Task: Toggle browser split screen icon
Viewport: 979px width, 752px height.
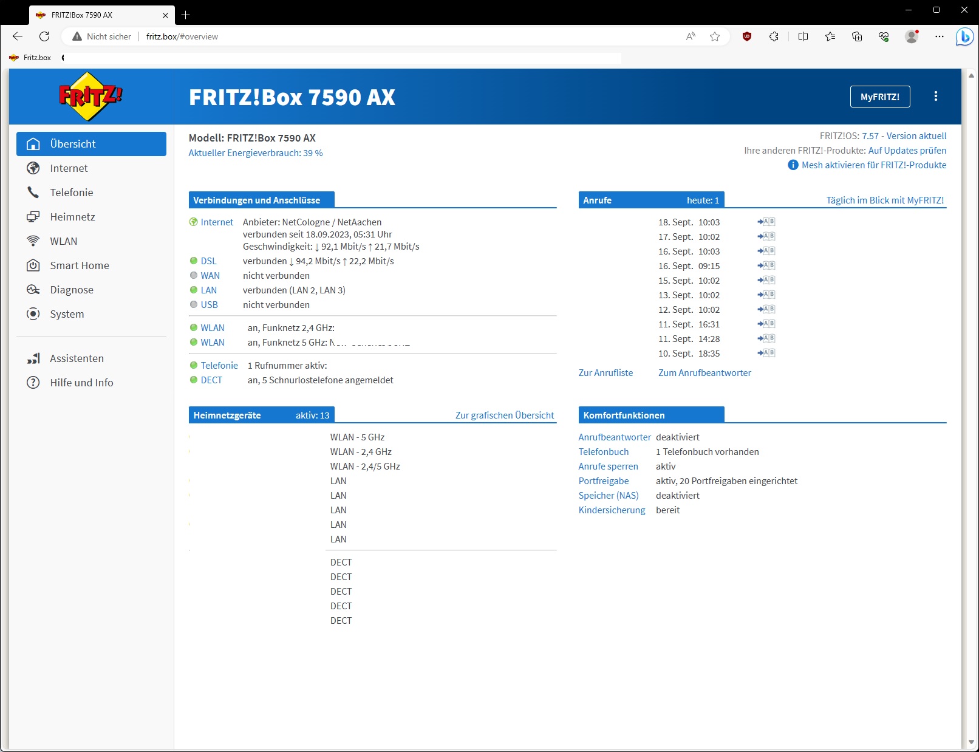Action: [x=803, y=36]
